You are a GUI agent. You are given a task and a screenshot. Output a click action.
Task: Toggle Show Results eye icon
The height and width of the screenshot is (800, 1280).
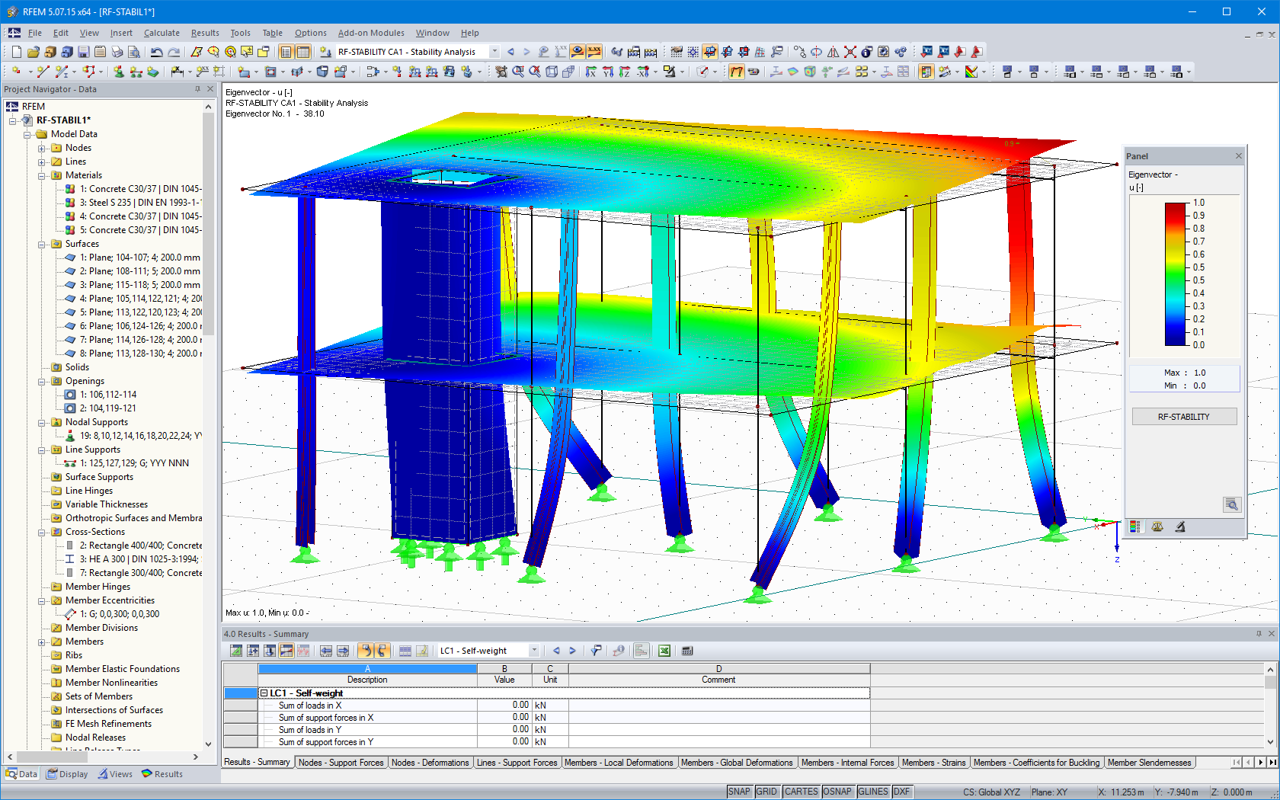click(x=578, y=52)
